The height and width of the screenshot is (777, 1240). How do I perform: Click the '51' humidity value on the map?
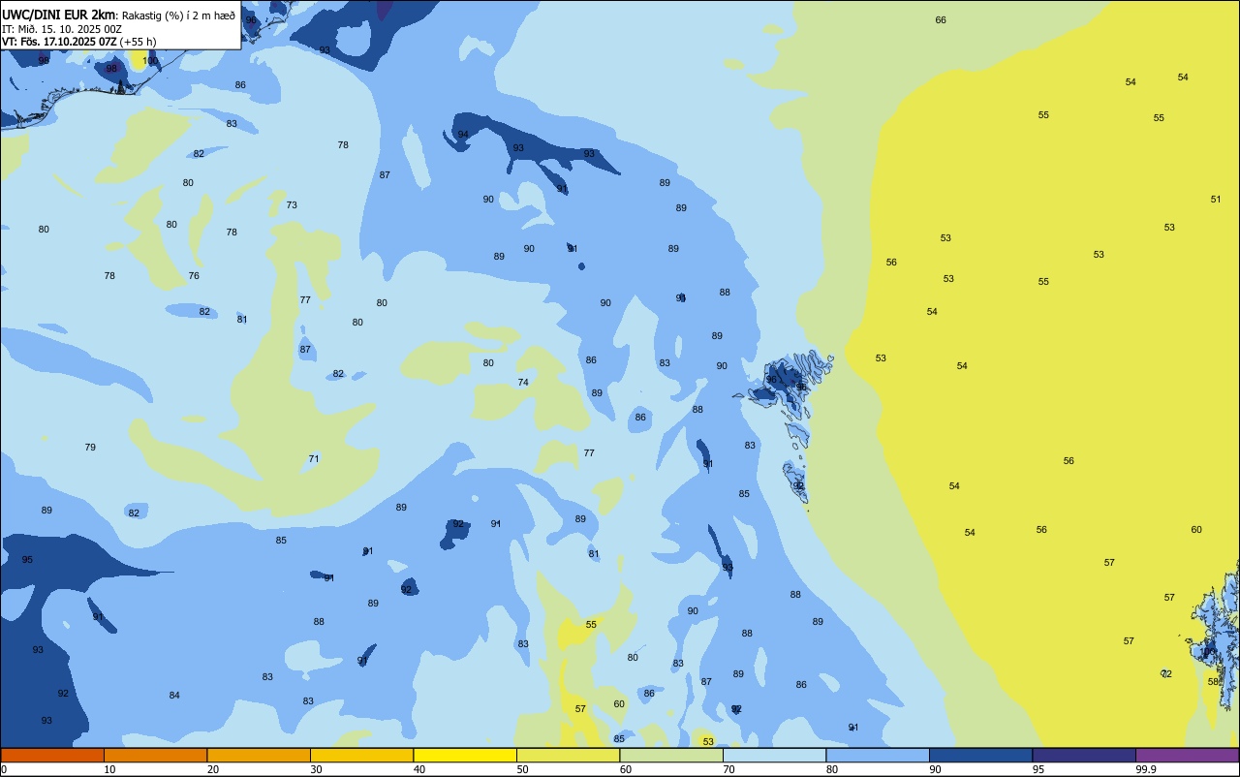pyautogui.click(x=1216, y=200)
